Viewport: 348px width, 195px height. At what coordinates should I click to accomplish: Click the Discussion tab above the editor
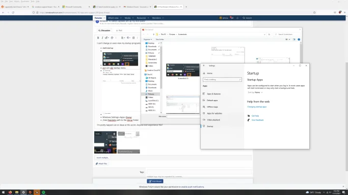pos(104,30)
